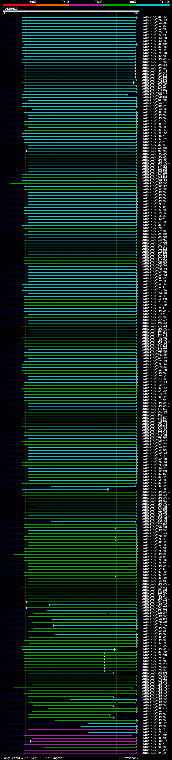Select label UniRef100_Q5GMM4
The height and width of the screenshot is (760, 172).
click(x=154, y=47)
